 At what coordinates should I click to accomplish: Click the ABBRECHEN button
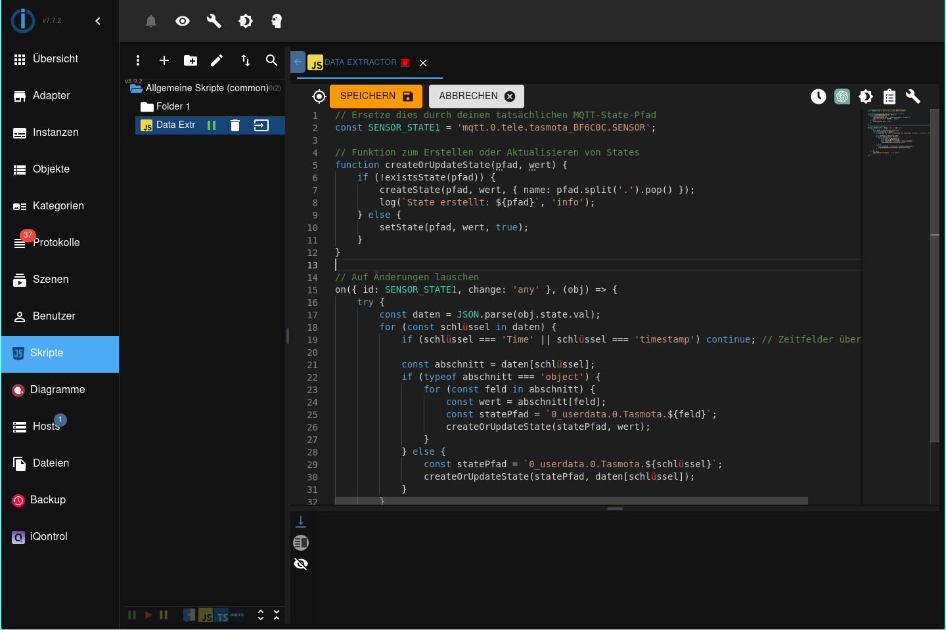point(476,96)
